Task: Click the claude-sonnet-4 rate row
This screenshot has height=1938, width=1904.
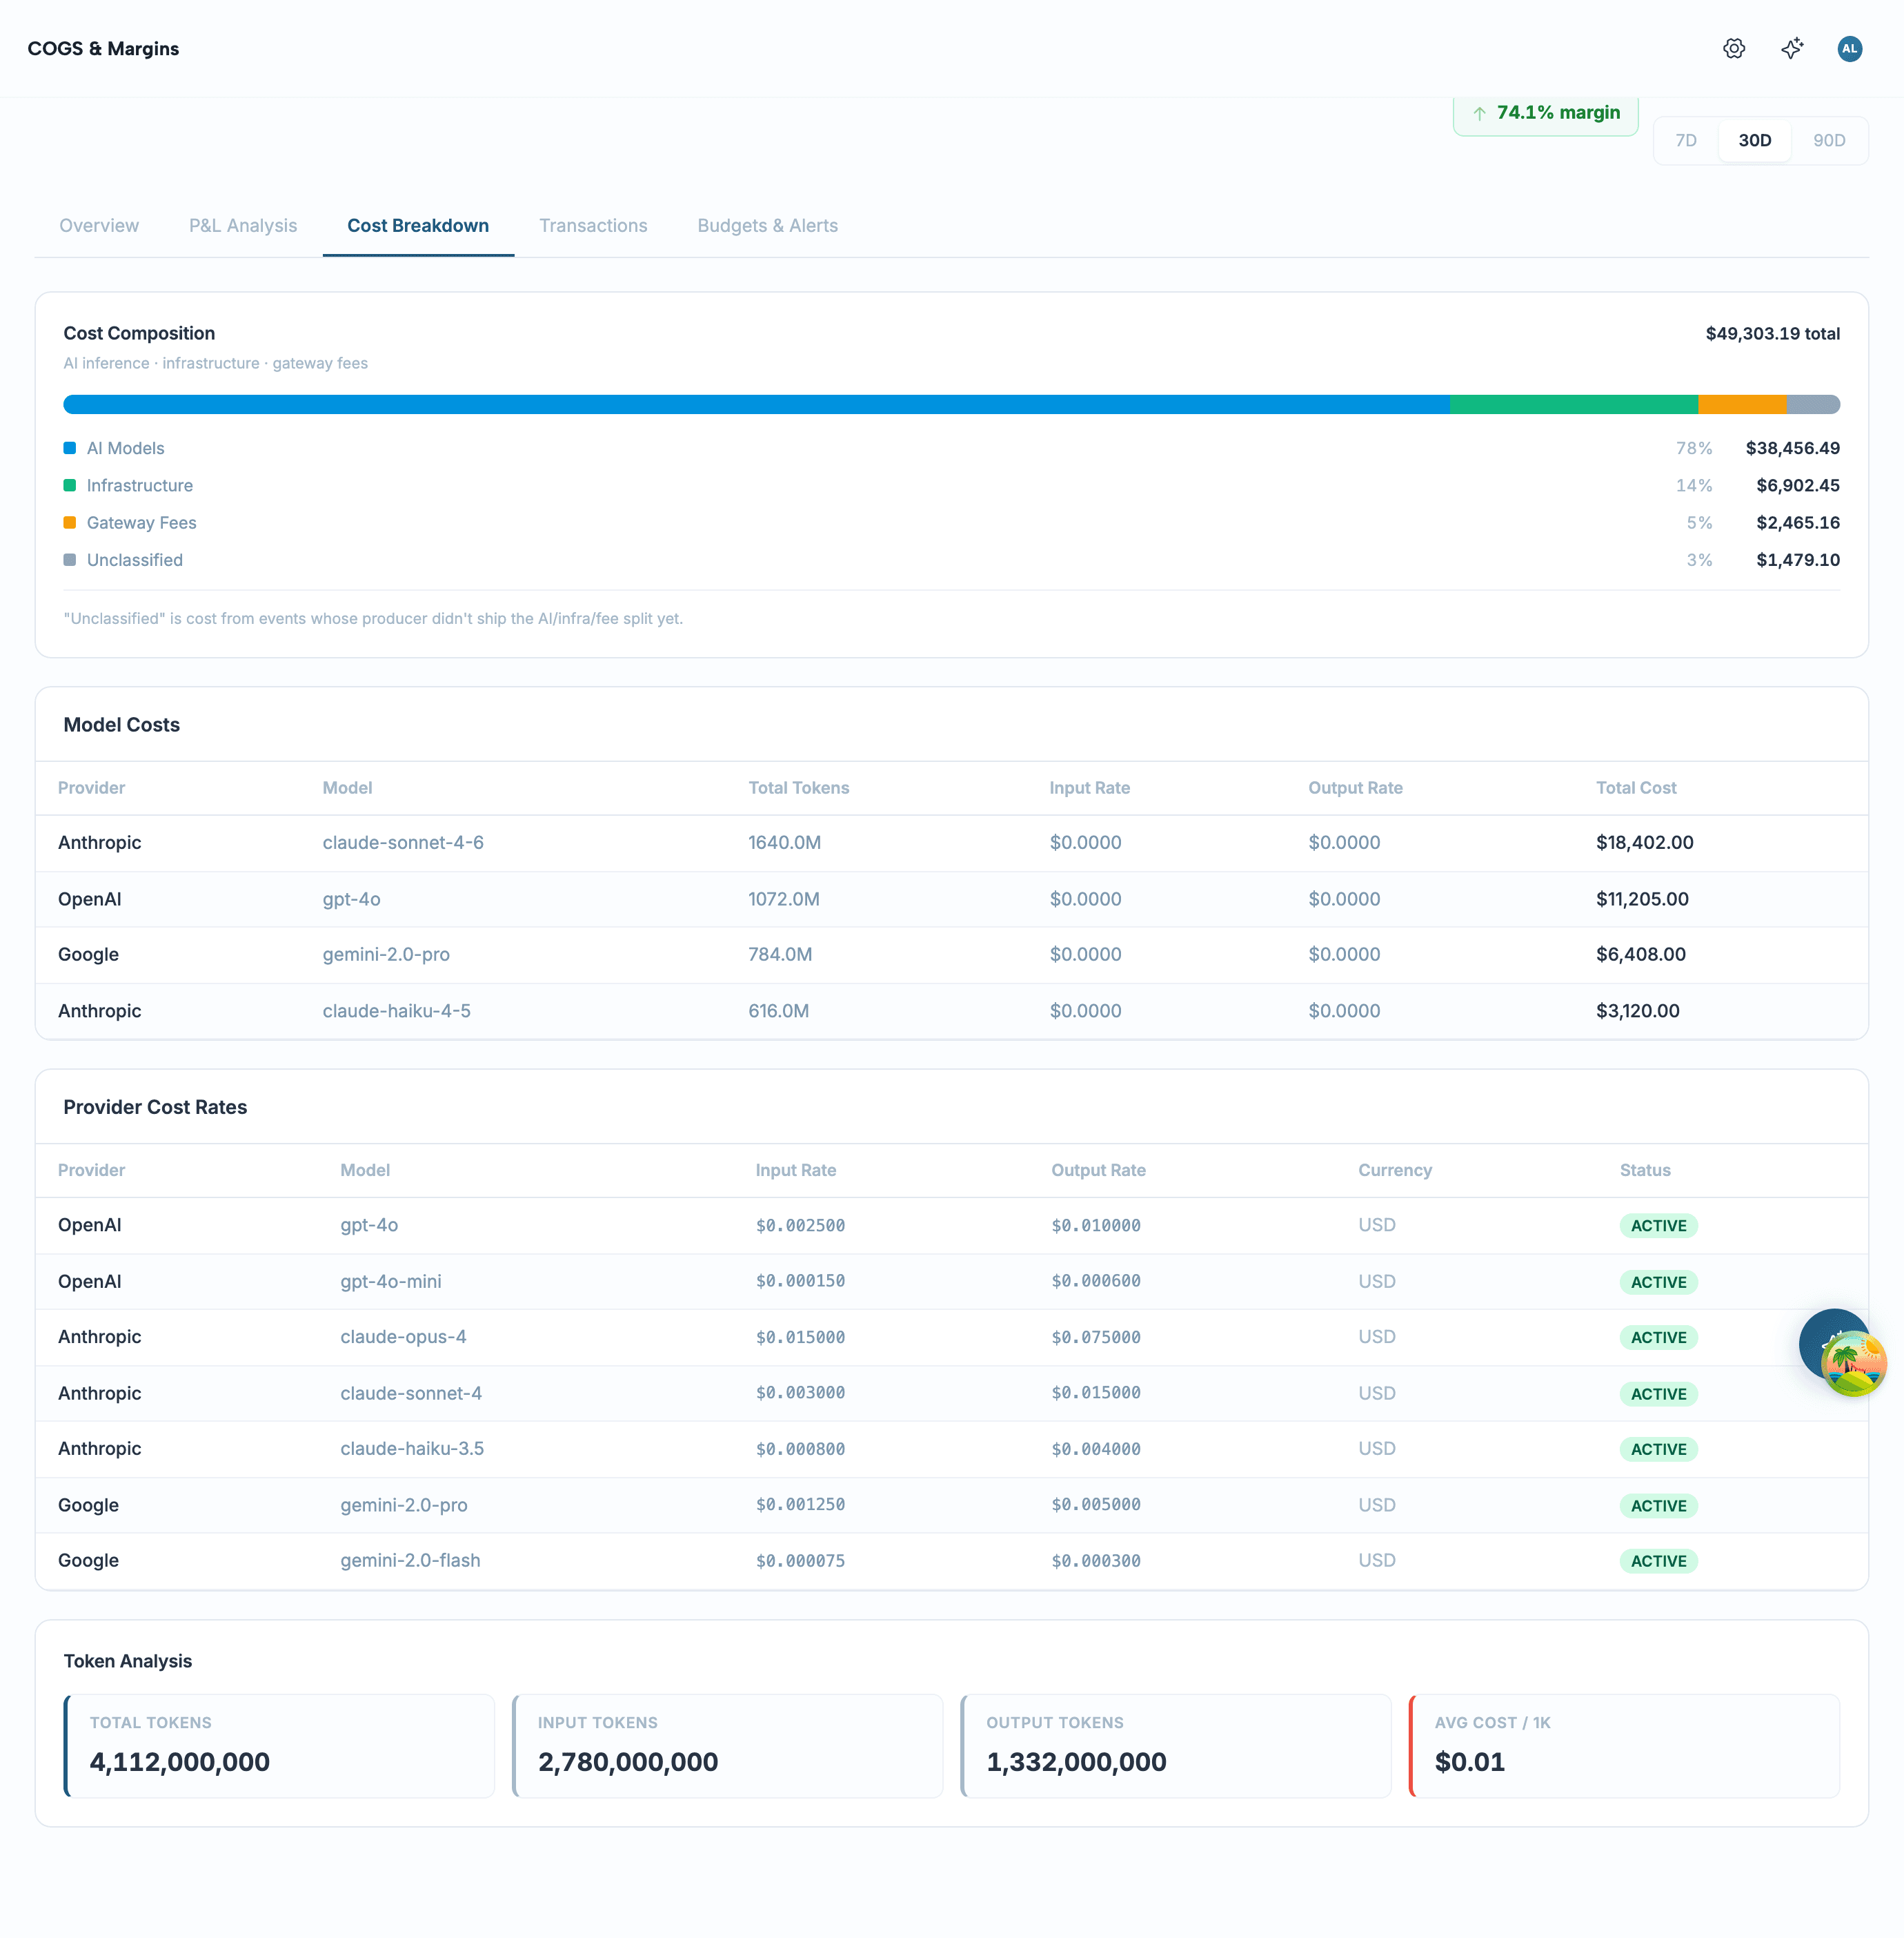Action: (952, 1393)
